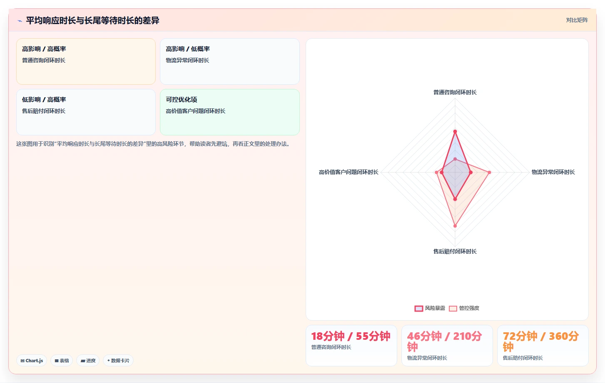The width and height of the screenshot is (605, 383).
Task: Select the 数据卡片 tag chip
Action: 118,361
